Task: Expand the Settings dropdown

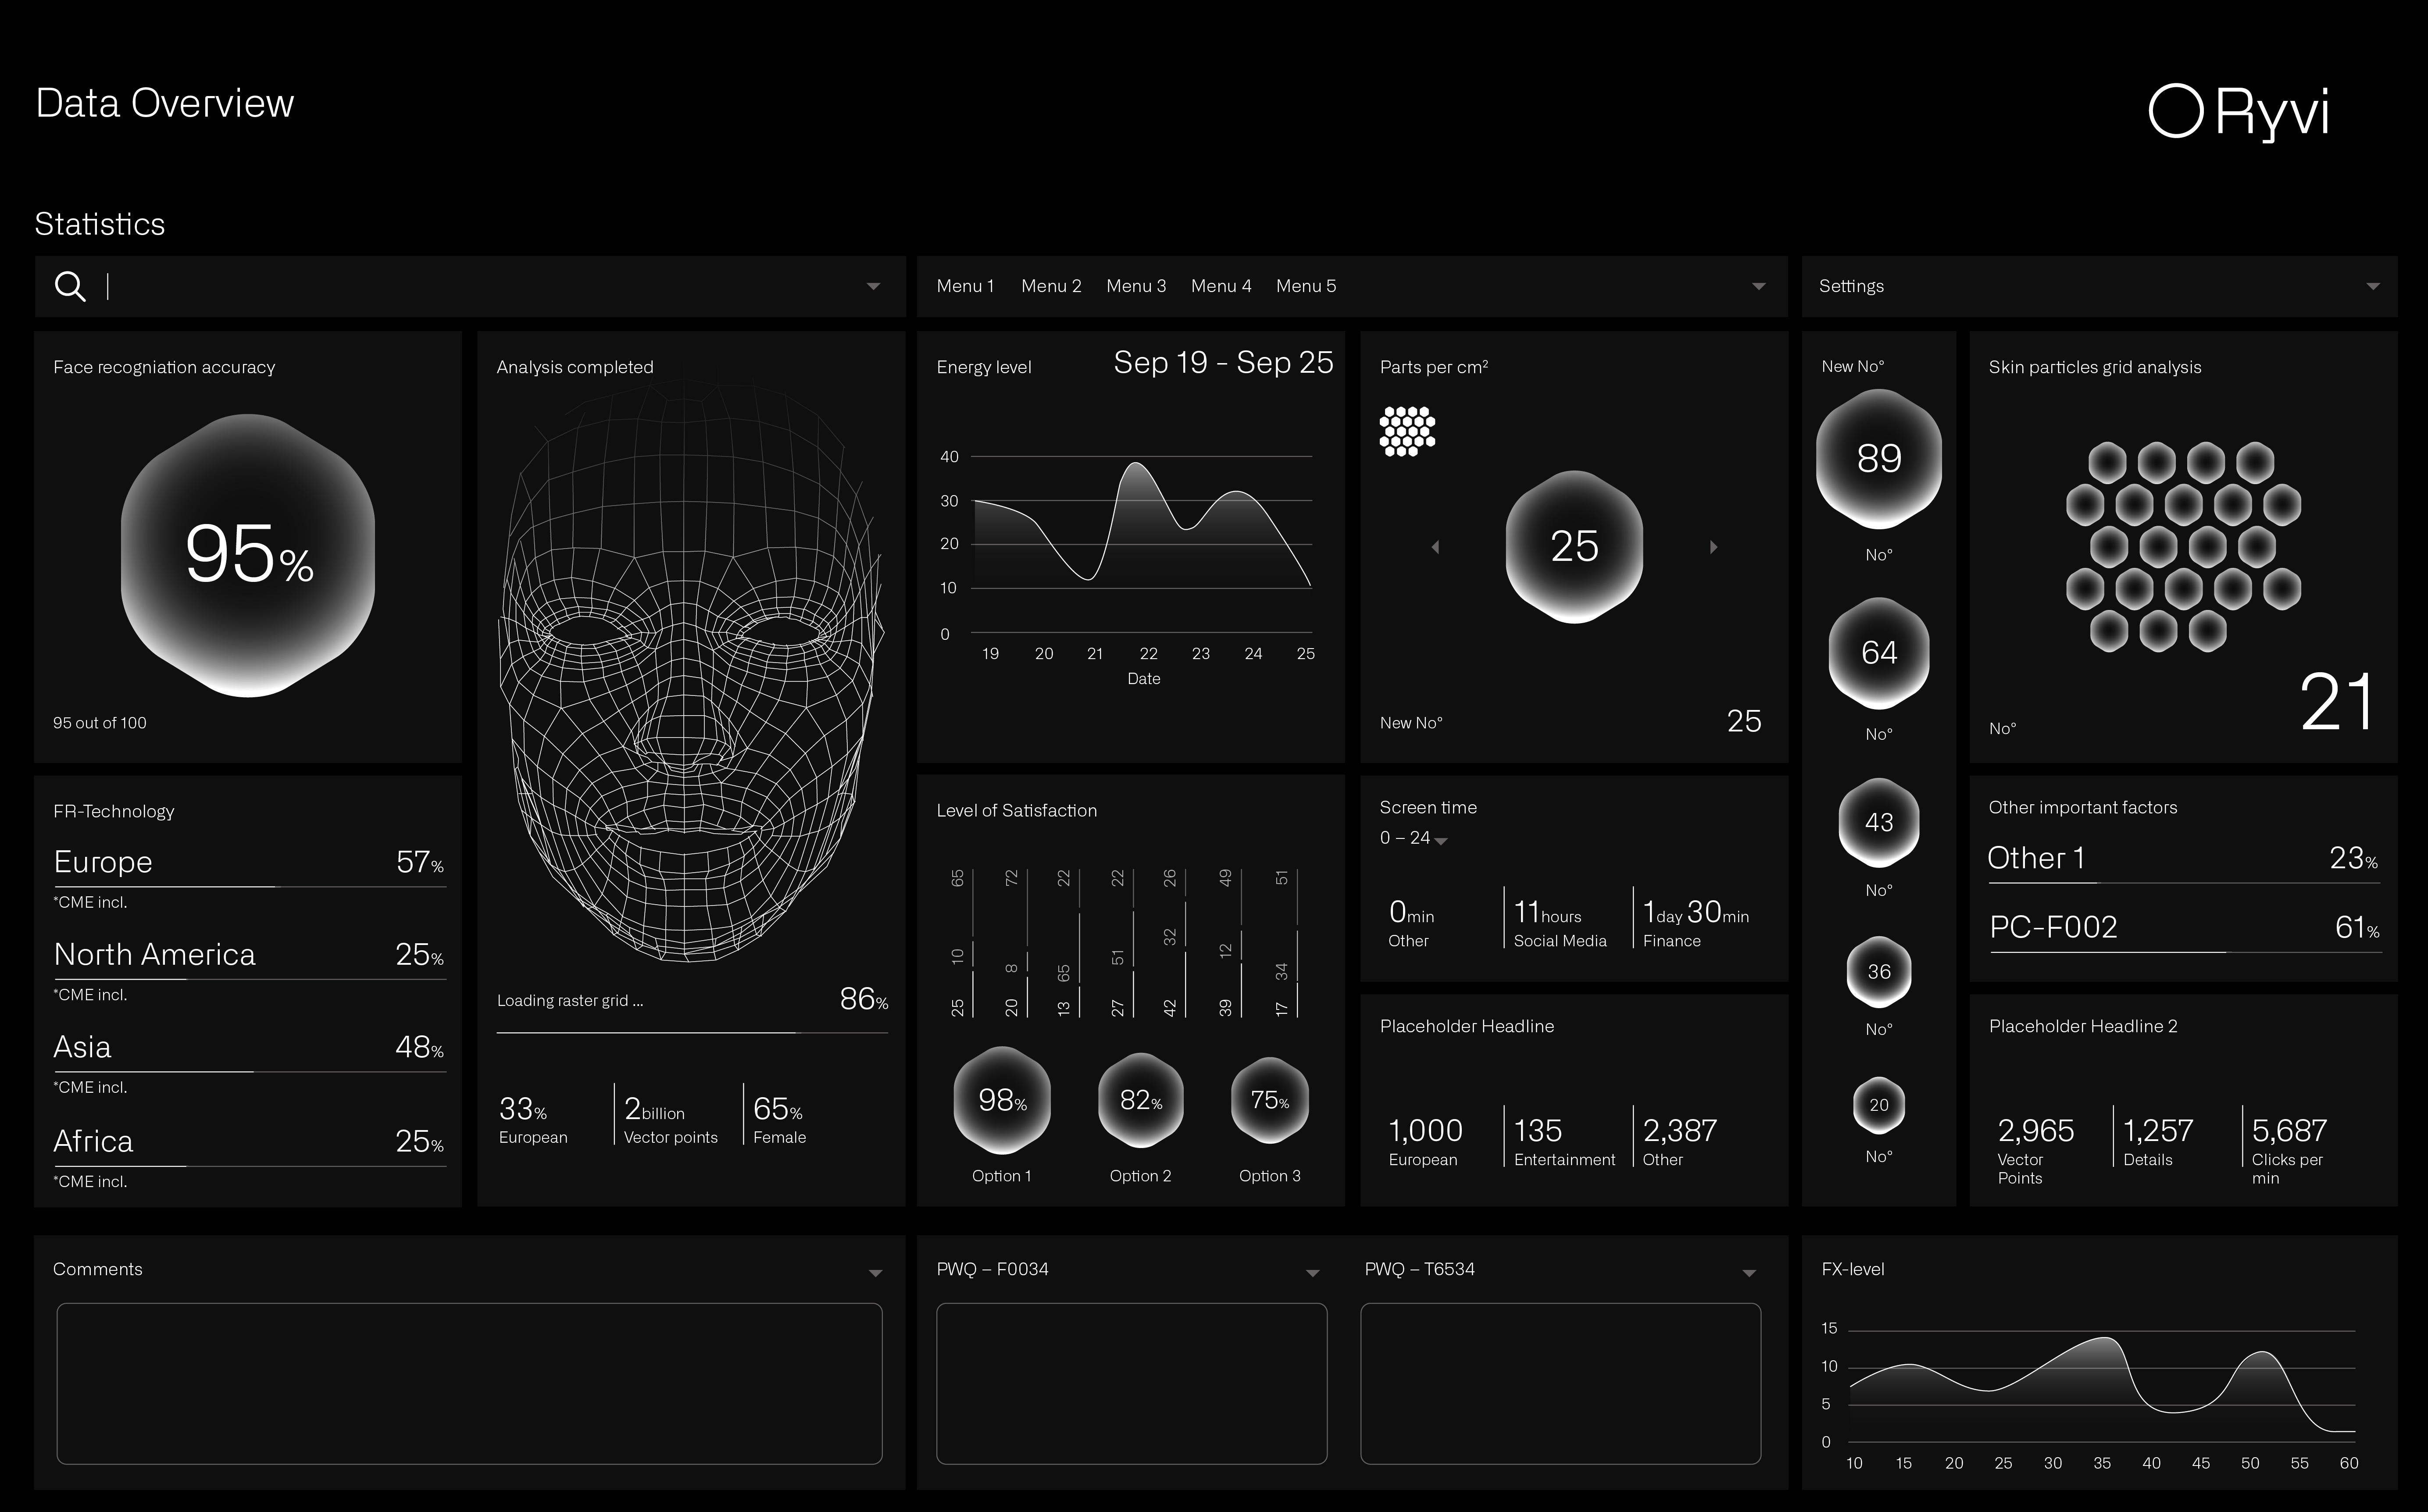Action: click(2373, 286)
